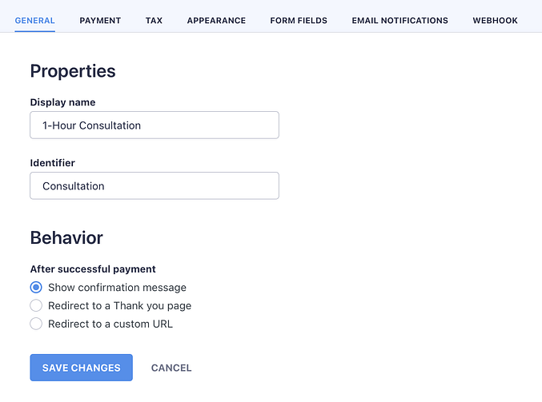This screenshot has width=542, height=402.
Task: Open the Appearance tab
Action: click(x=216, y=21)
